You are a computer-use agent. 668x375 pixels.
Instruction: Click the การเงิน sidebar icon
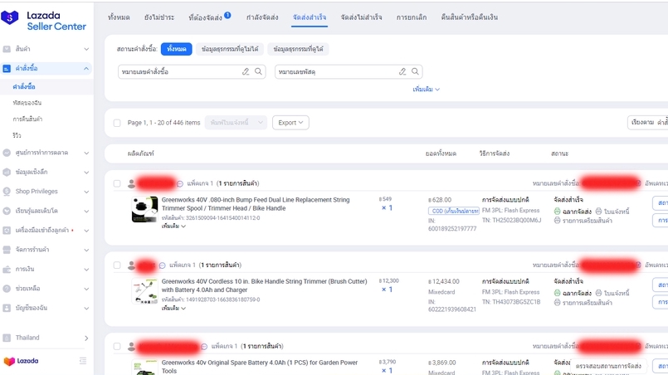(x=7, y=270)
